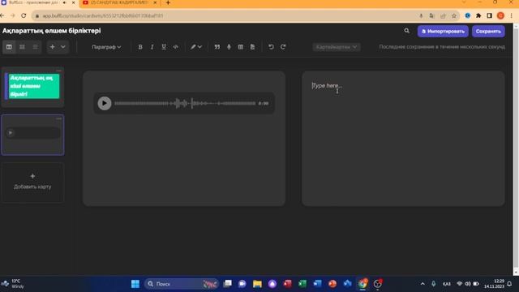Toggle italic formatting
The image size is (519, 292).
[152, 47]
